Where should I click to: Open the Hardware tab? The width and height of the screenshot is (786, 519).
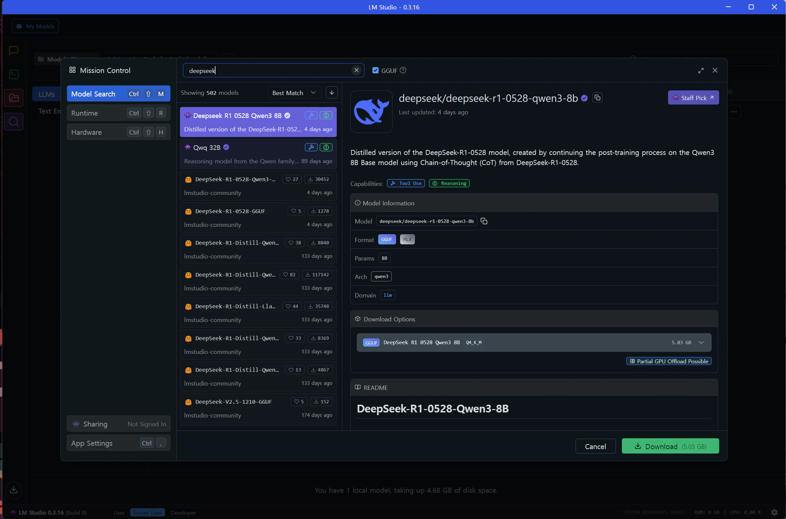(118, 132)
